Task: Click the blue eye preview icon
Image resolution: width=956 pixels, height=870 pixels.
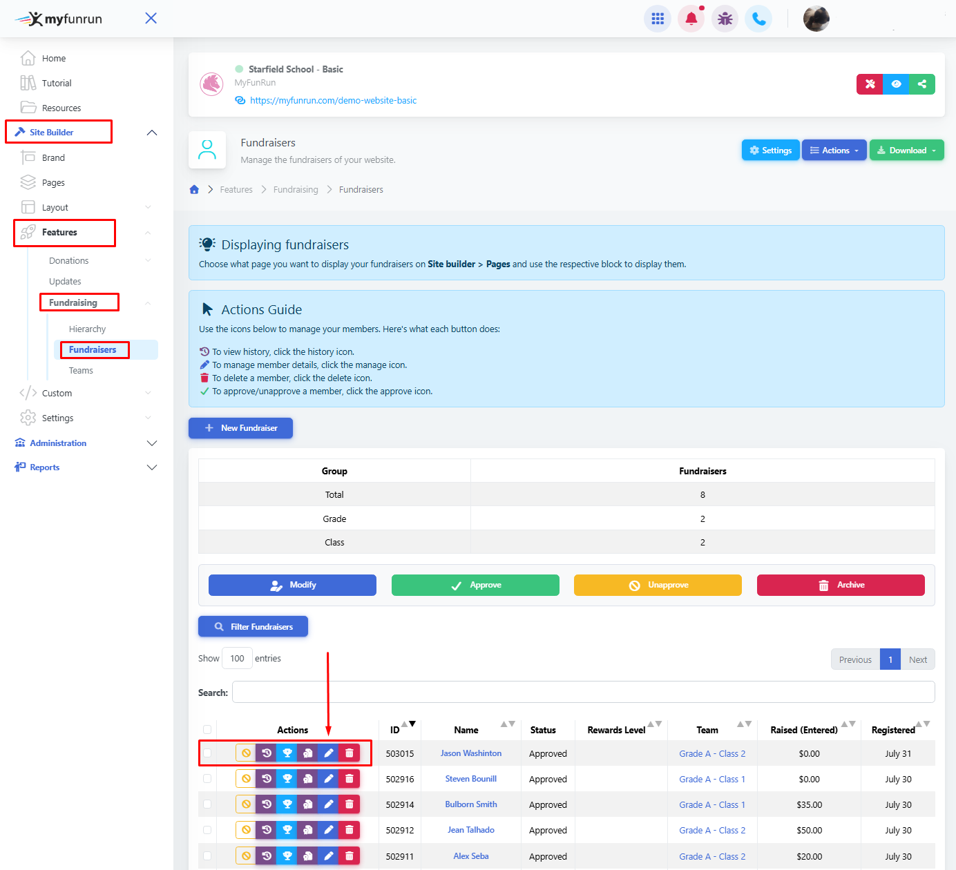Action: tap(896, 84)
